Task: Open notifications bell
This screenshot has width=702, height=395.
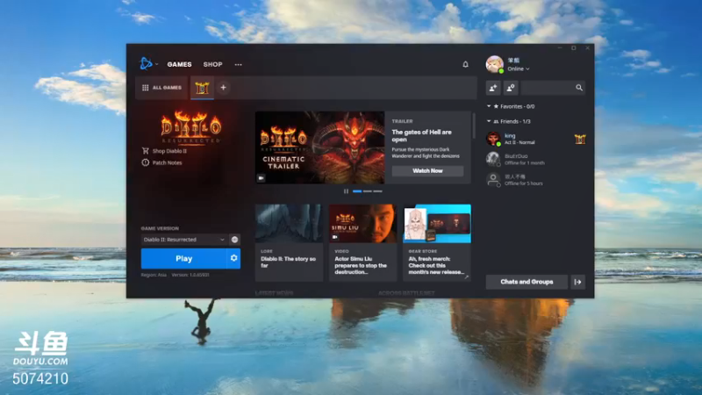Action: click(465, 64)
